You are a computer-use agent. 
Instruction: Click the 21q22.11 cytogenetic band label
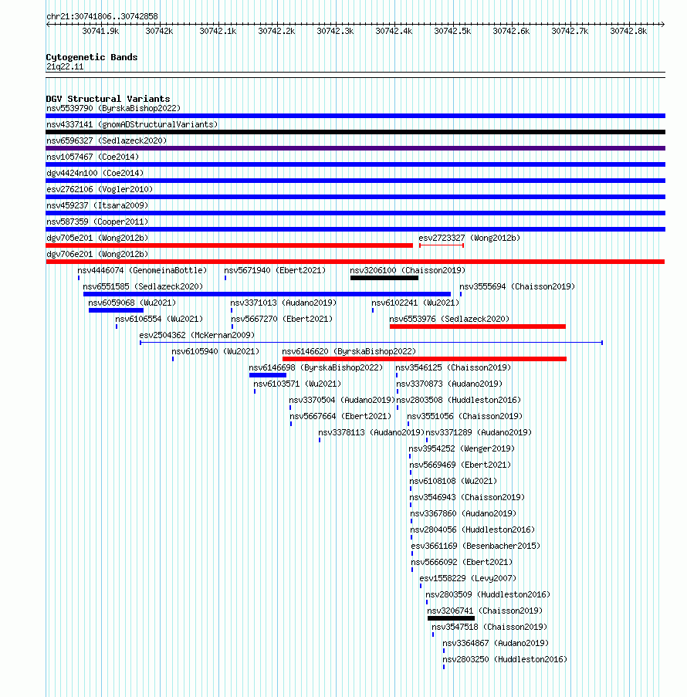65,67
